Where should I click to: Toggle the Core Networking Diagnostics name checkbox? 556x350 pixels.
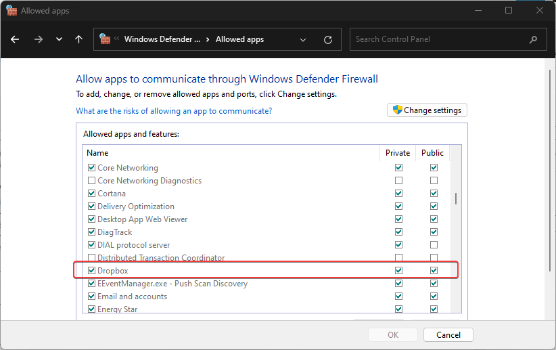[91, 180]
